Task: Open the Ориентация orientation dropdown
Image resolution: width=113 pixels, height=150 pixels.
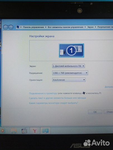Action: coord(69,80)
